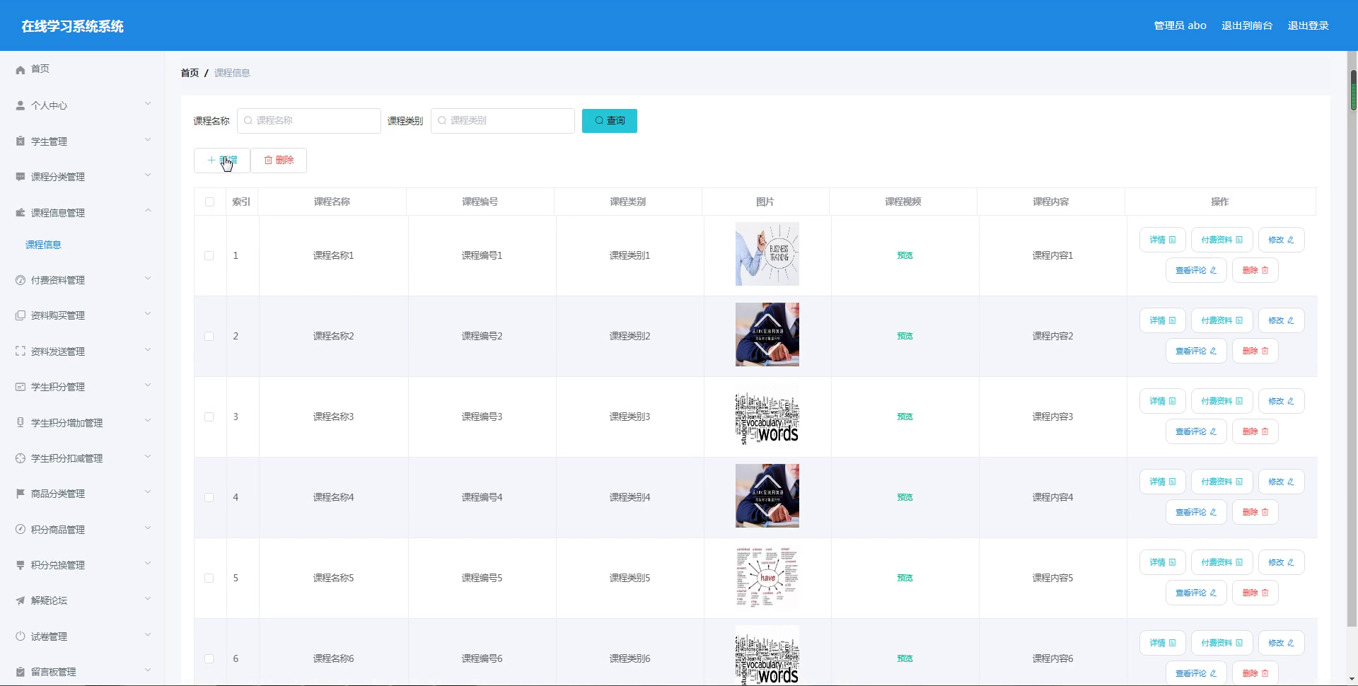
Task: Click the icon next to 付费资料管理
Action: tap(21, 280)
